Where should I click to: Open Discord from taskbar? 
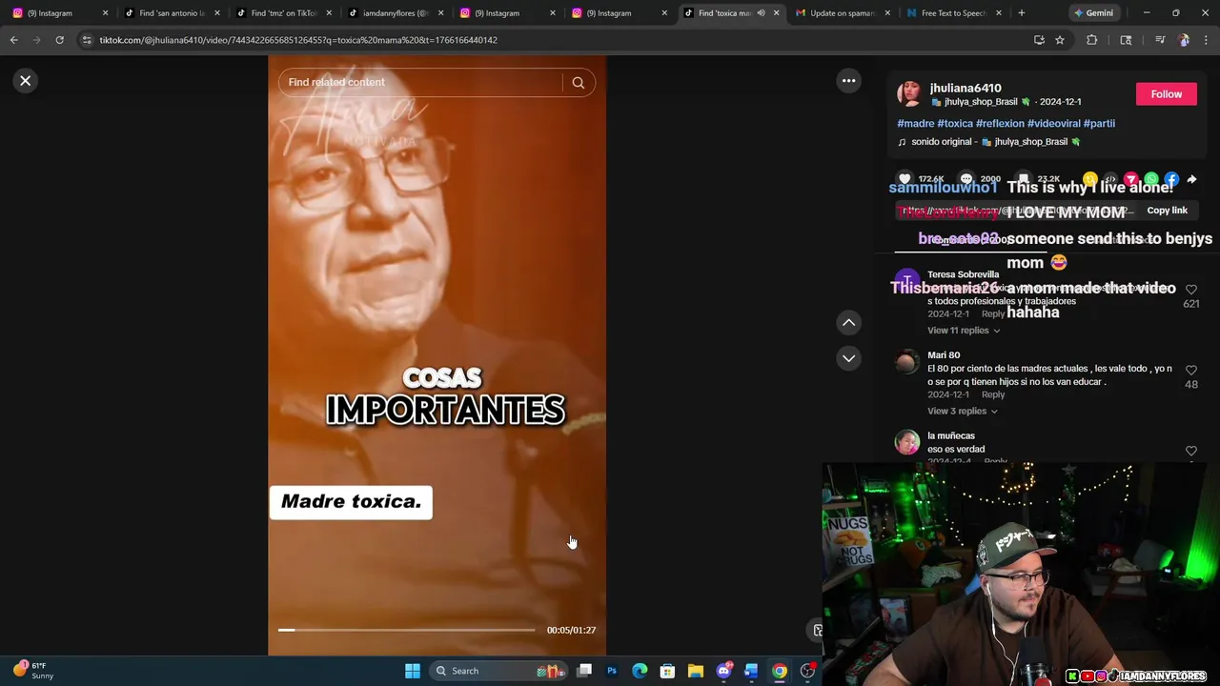[x=723, y=671]
